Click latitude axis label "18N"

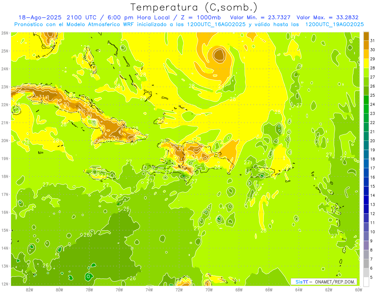(x=5, y=176)
